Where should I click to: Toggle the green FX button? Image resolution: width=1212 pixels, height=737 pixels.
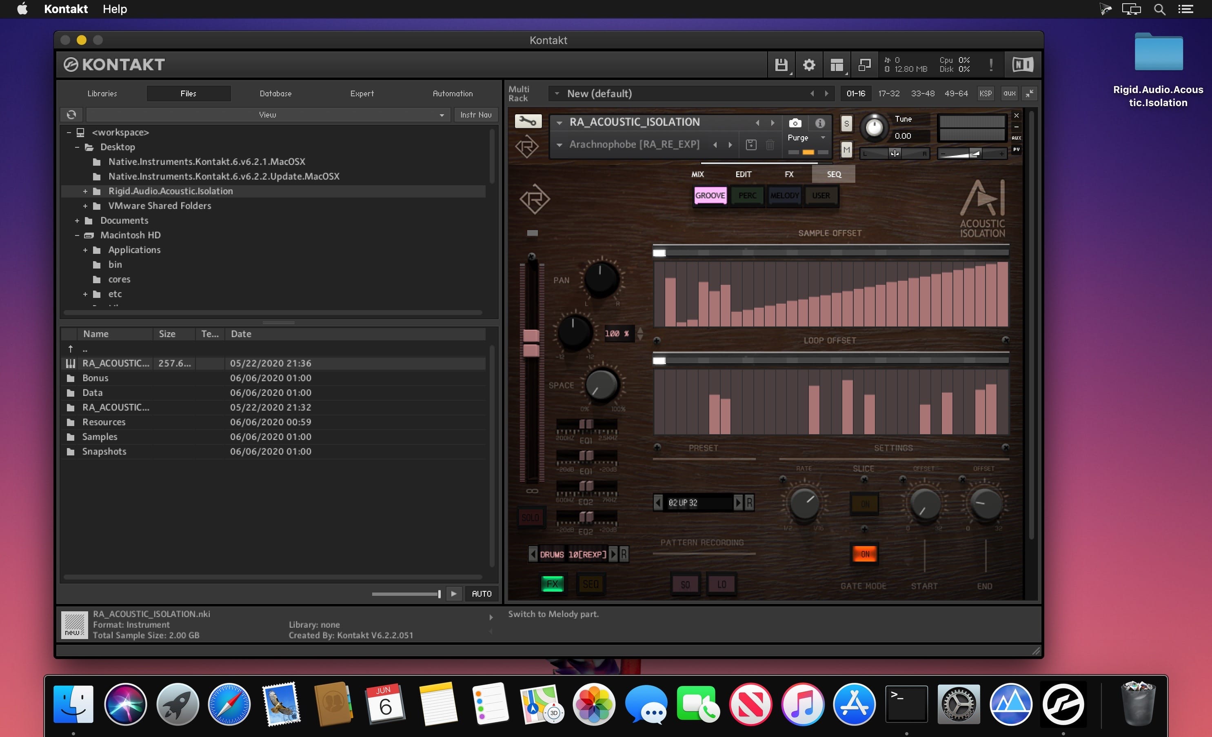point(553,584)
